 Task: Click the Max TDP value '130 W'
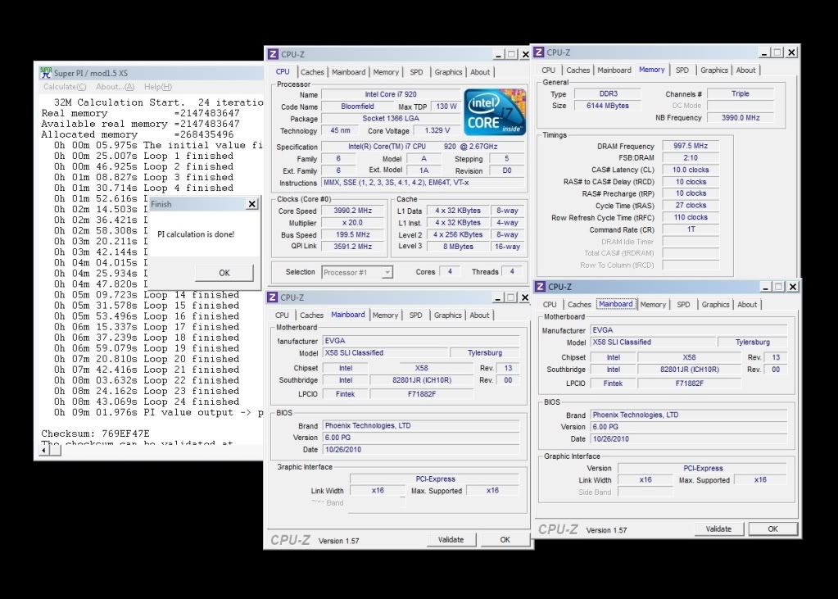(x=446, y=107)
